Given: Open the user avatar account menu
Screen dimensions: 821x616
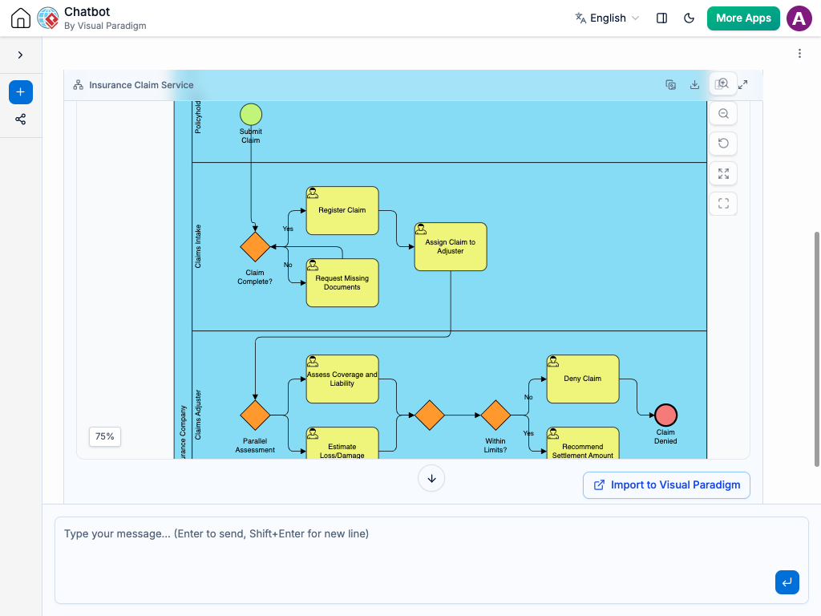Looking at the screenshot, I should coord(799,18).
